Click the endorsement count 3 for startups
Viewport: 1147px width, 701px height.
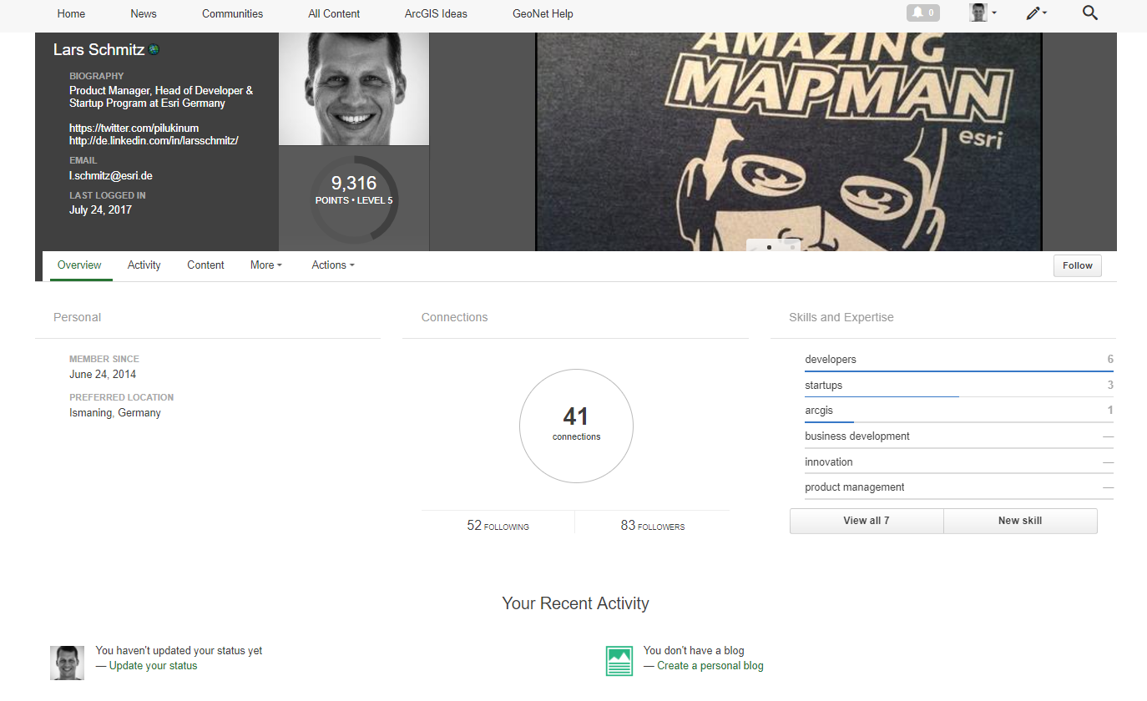pos(1110,386)
